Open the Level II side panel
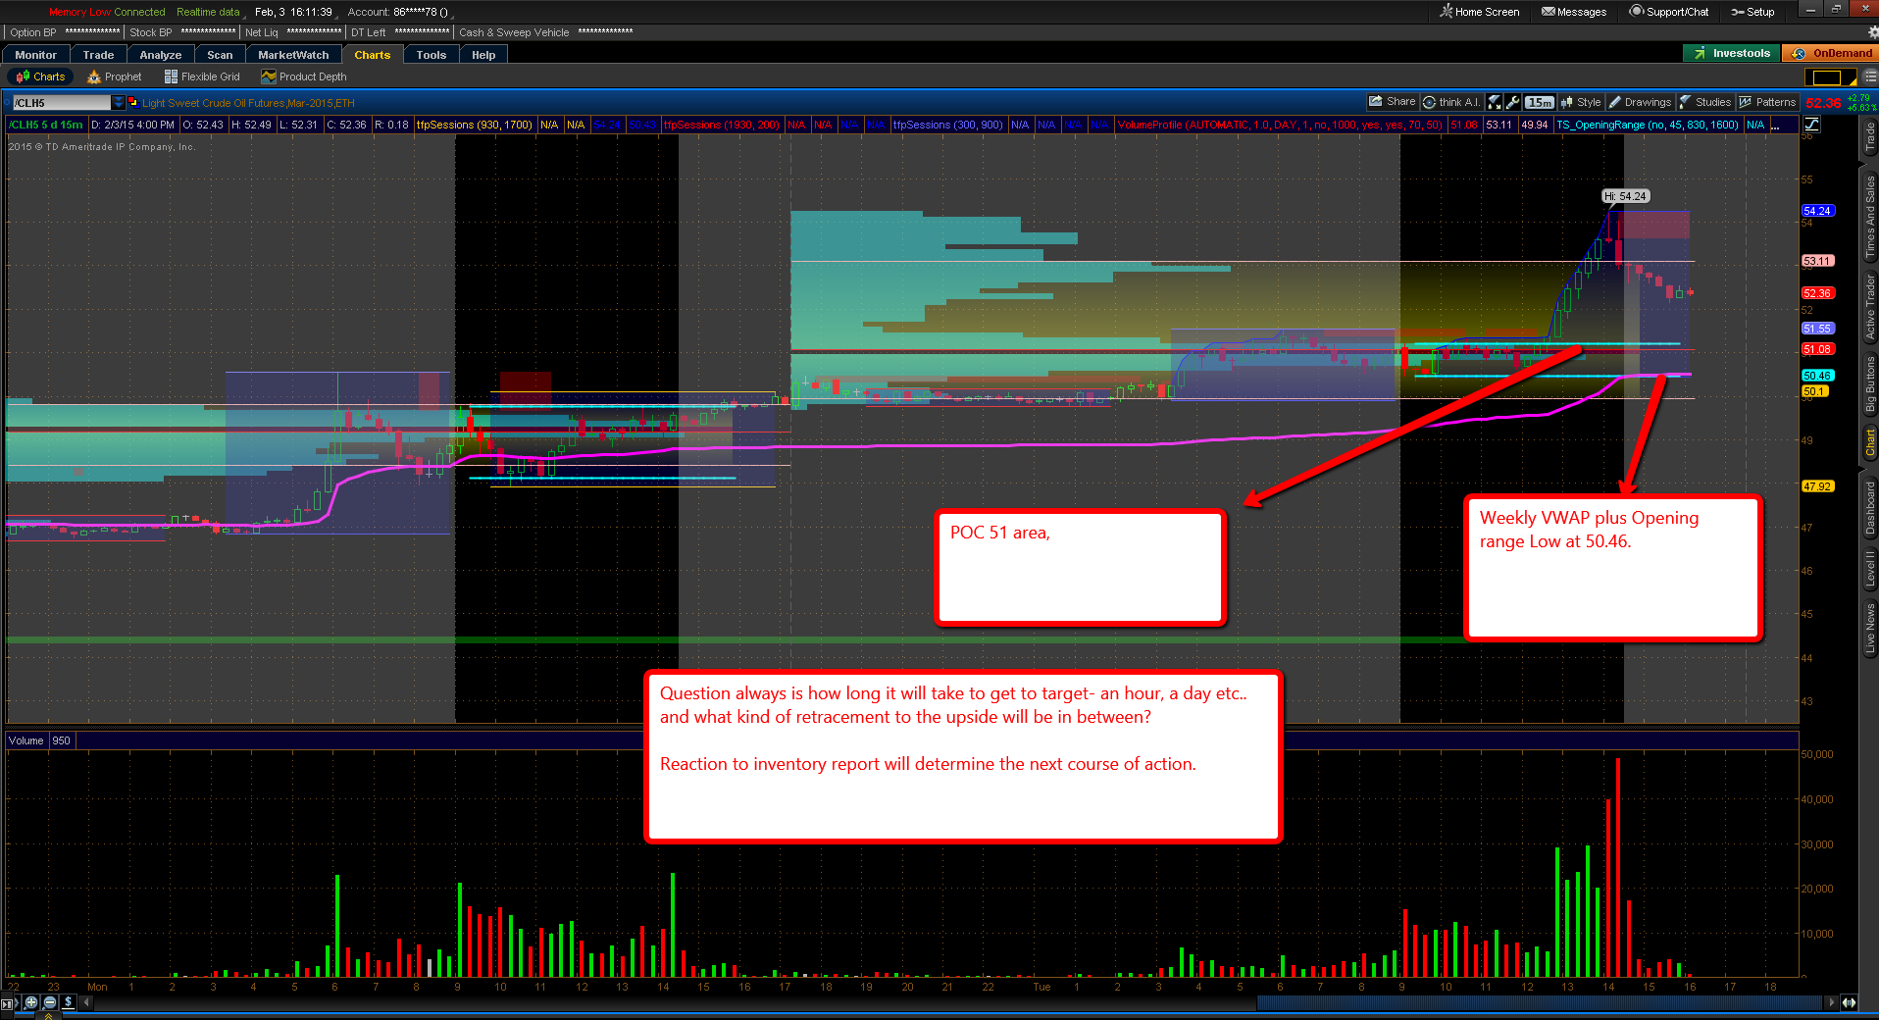The height and width of the screenshot is (1020, 1879). pyautogui.click(x=1870, y=569)
